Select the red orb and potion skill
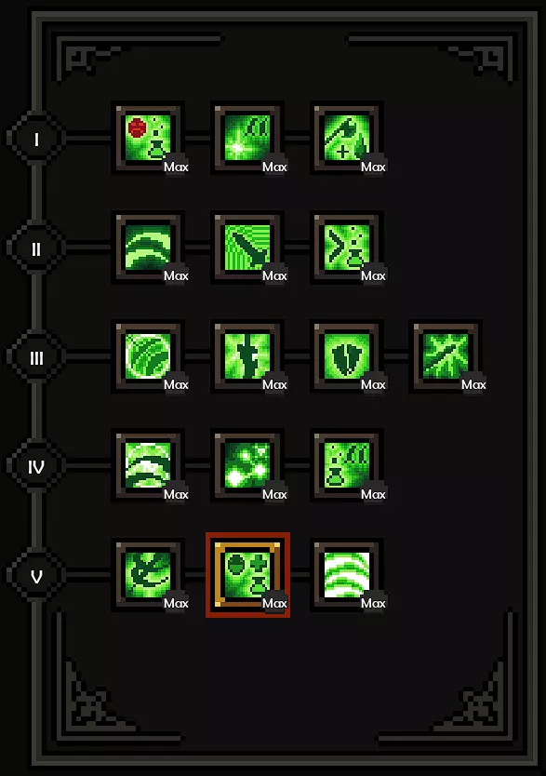Screen dimensions: 546x776 coord(148,138)
